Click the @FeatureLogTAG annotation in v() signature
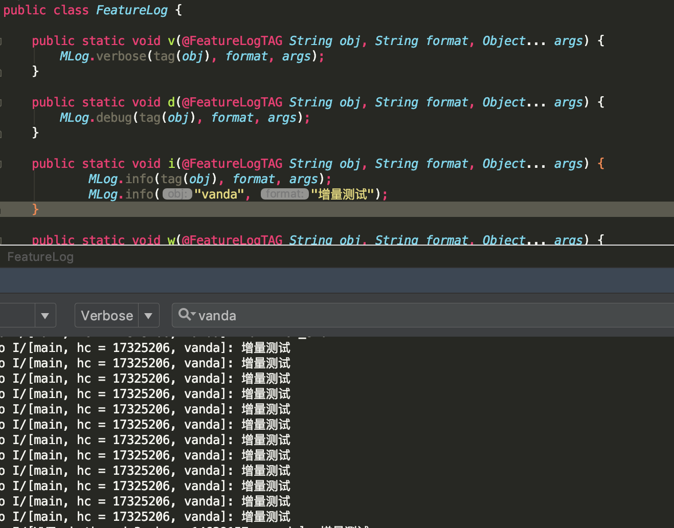674x528 pixels. point(232,41)
